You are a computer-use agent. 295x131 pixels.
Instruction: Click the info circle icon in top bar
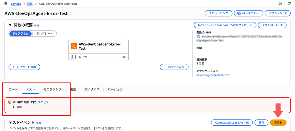point(280,4)
